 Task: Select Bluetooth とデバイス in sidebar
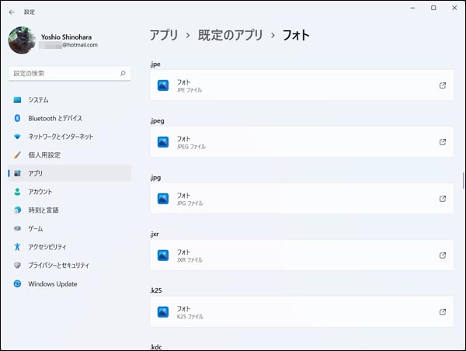coord(54,118)
